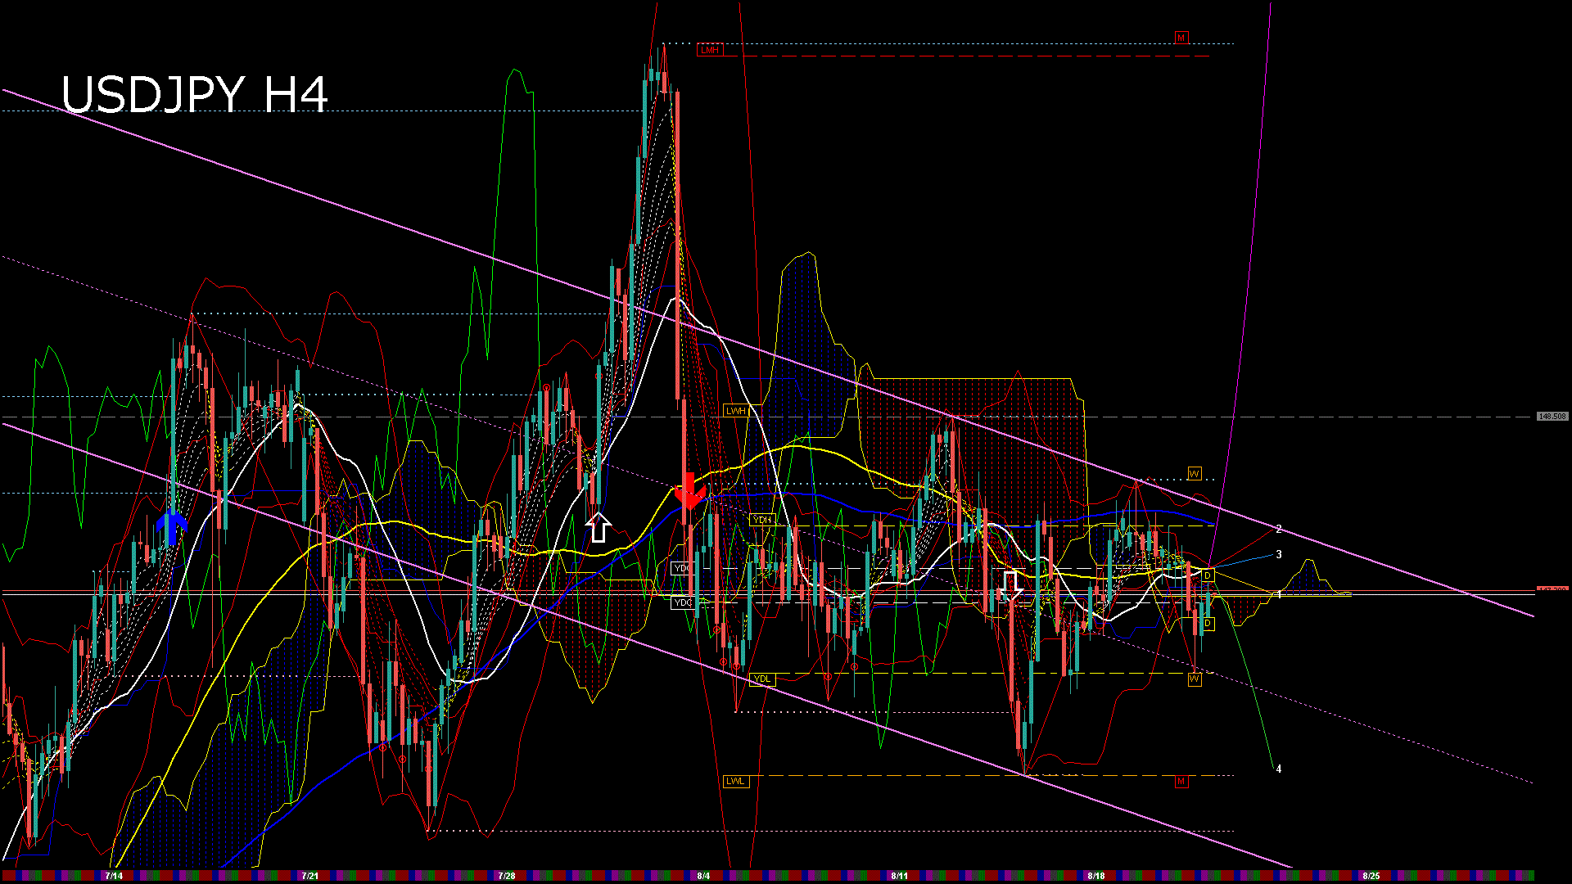
Task: Click the YDL level label
Action: [761, 679]
